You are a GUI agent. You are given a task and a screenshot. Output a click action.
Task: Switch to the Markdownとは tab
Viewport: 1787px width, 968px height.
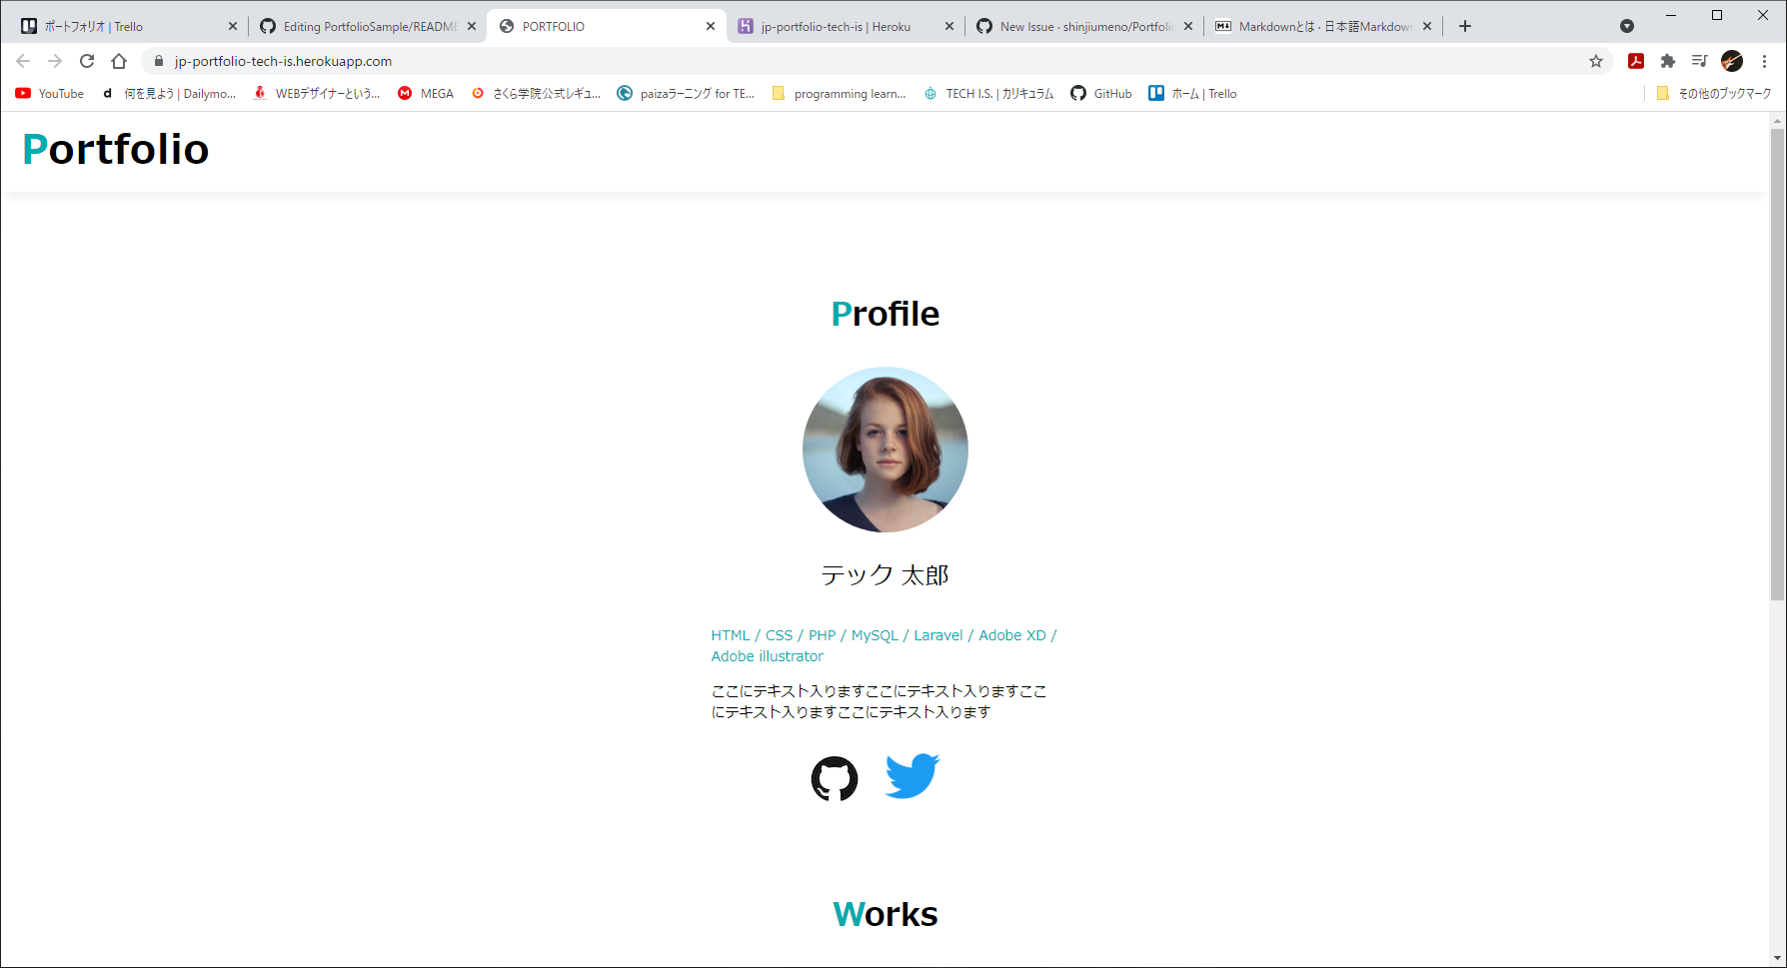(1322, 27)
